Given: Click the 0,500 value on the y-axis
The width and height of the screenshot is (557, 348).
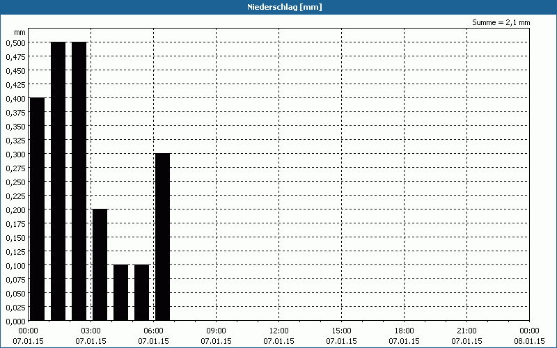Looking at the screenshot, I should pos(16,42).
